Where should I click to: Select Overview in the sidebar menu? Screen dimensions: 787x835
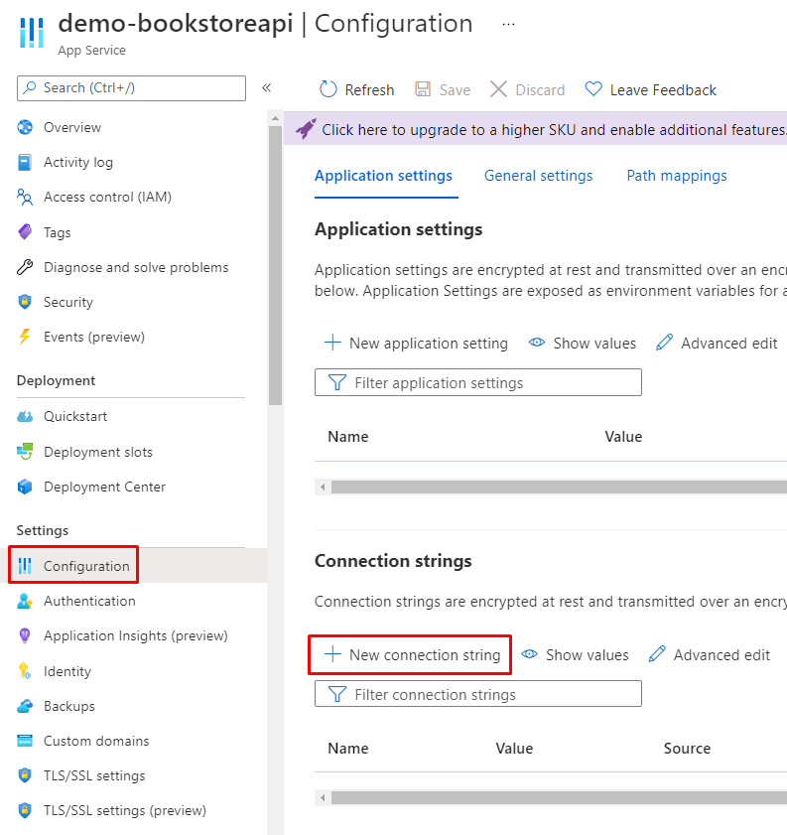(x=72, y=127)
